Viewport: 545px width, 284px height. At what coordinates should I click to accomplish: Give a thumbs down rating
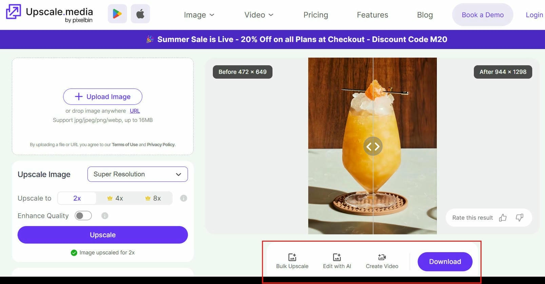(520, 218)
